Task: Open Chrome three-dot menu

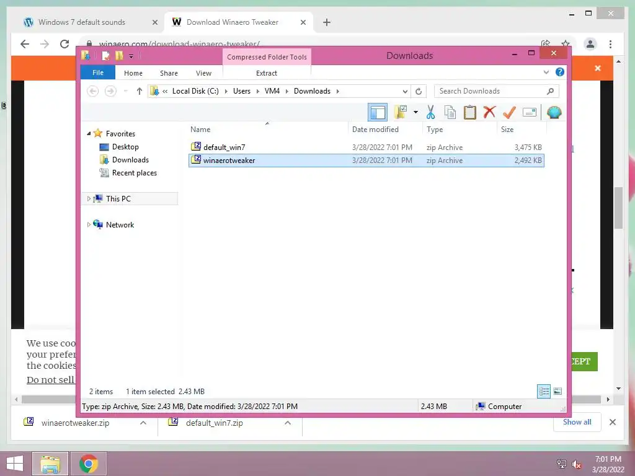Action: [610, 44]
